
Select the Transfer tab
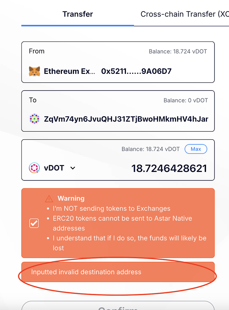(77, 14)
